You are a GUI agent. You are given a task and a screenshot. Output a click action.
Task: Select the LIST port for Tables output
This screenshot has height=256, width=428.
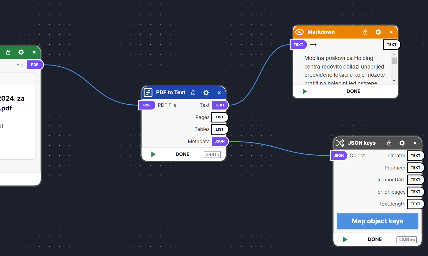pos(220,129)
